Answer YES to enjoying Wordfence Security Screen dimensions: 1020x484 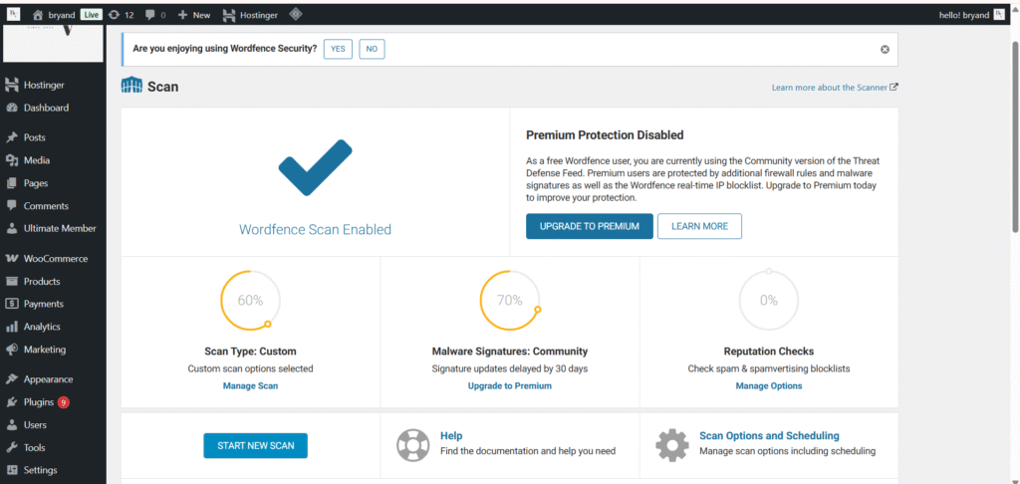[338, 49]
